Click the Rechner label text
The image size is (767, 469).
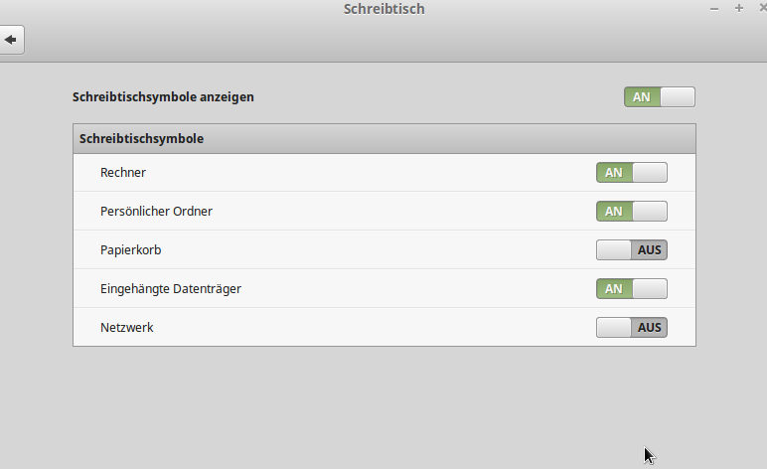point(123,173)
